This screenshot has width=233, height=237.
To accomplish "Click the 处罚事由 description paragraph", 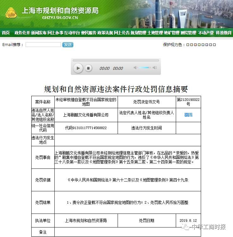I will (x=126, y=157).
